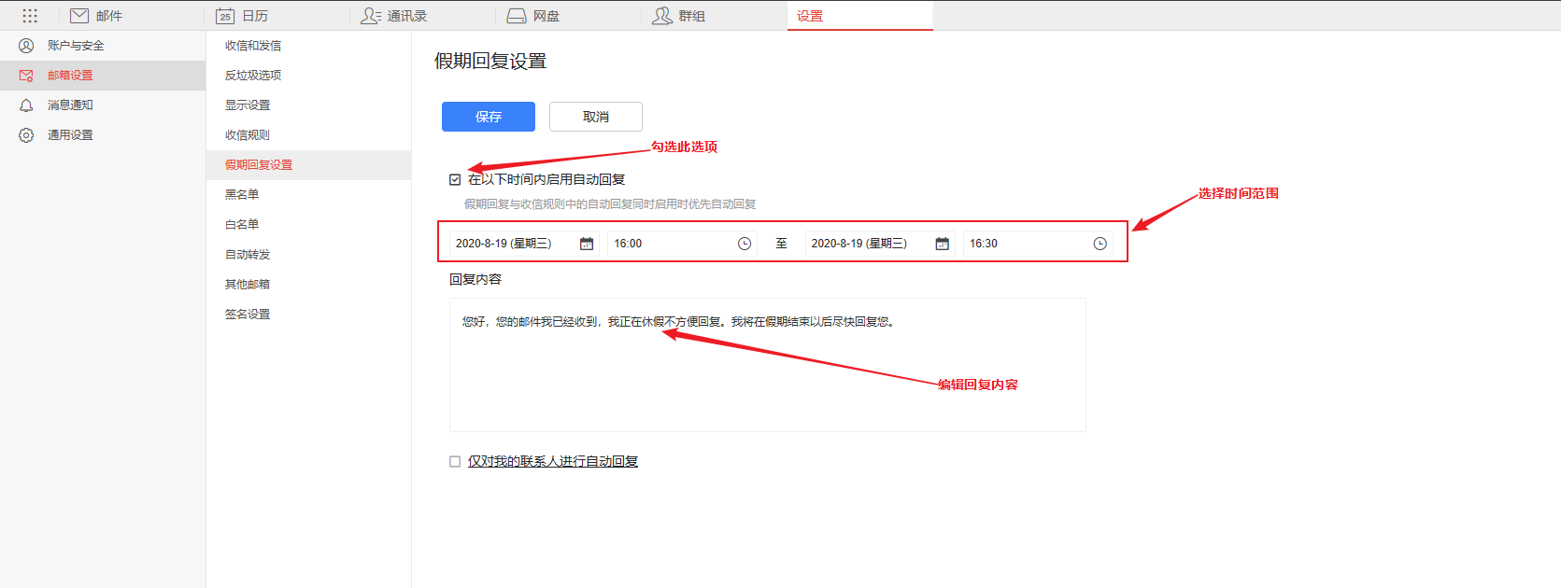1561x588 pixels.
Task: Open the app grid launcher icon
Action: point(30,16)
